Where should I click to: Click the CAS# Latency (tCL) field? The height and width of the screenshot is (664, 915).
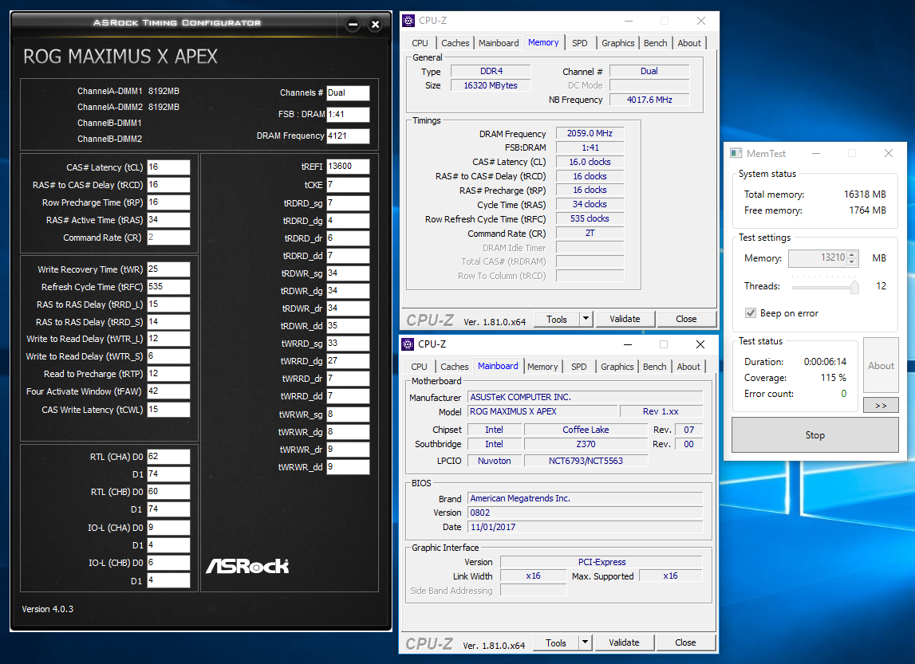tap(168, 167)
